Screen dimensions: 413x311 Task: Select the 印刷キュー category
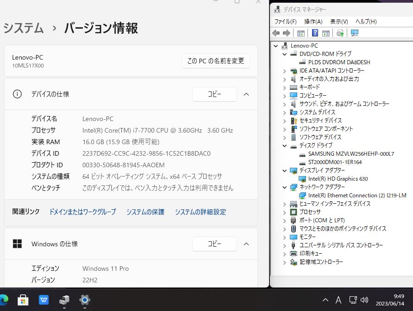(311, 254)
